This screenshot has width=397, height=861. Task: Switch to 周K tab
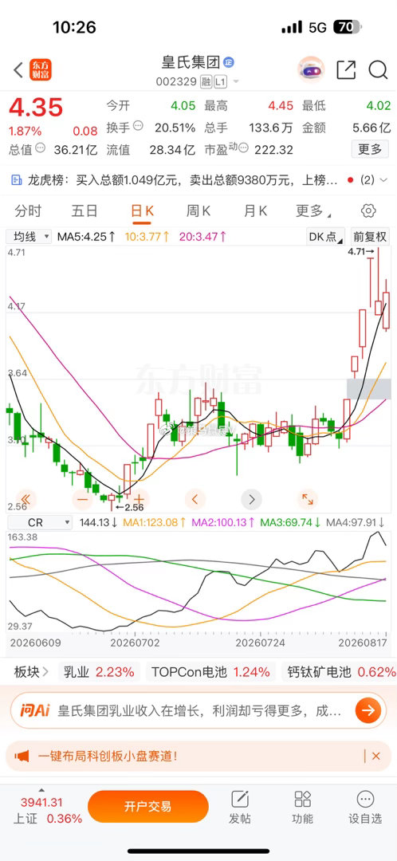(198, 210)
